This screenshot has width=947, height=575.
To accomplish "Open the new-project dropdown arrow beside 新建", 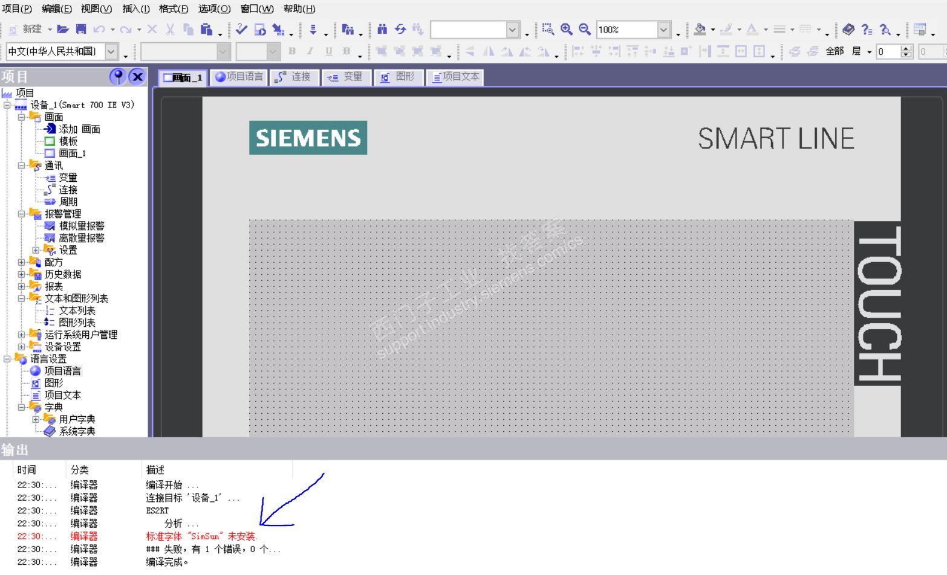I will 50,30.
